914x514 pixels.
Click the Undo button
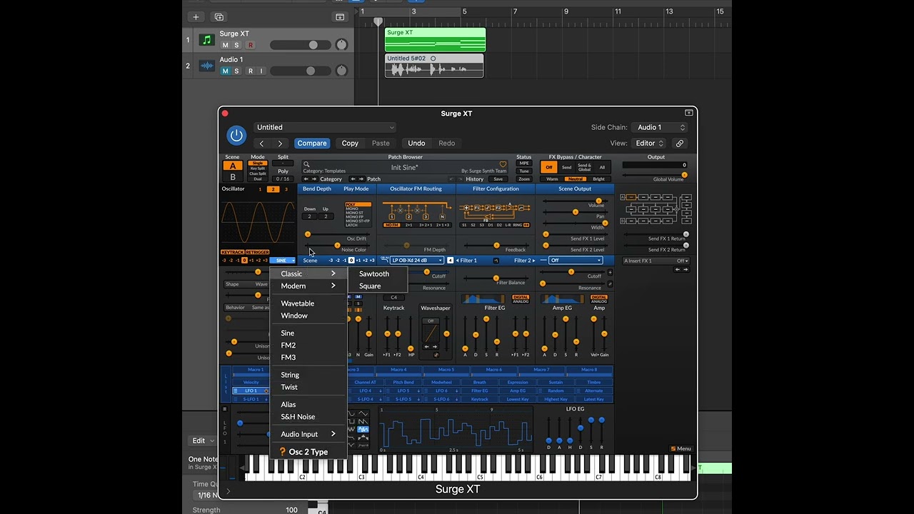[x=416, y=143]
